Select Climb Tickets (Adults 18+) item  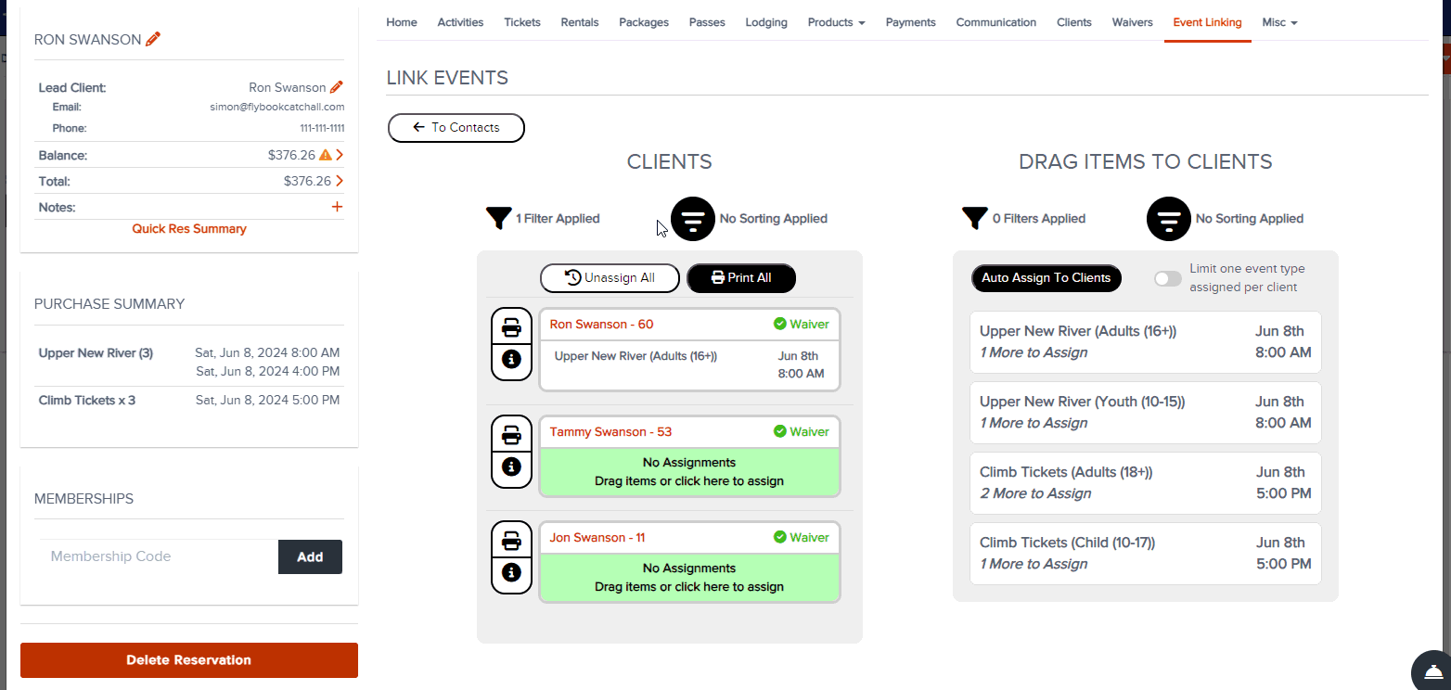1146,483
